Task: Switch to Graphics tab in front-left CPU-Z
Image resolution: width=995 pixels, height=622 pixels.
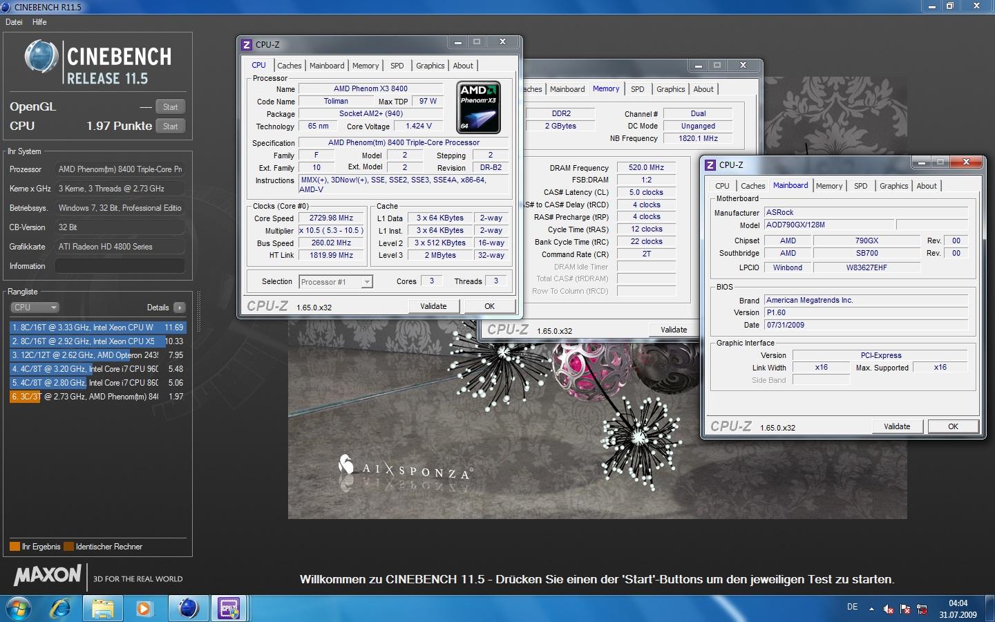Action: click(x=430, y=66)
